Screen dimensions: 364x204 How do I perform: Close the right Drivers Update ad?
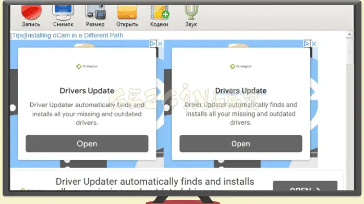pos(314,44)
